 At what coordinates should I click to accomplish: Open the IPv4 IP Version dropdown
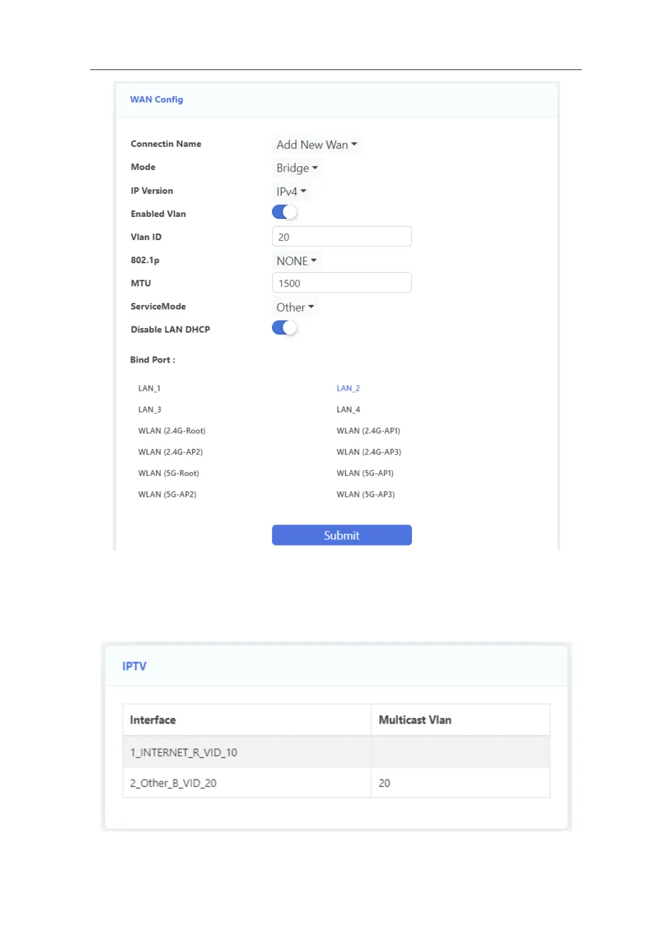click(291, 192)
